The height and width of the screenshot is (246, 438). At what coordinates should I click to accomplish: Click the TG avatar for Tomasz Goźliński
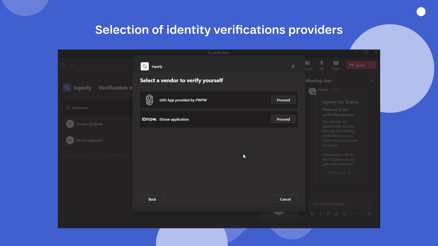click(x=70, y=124)
